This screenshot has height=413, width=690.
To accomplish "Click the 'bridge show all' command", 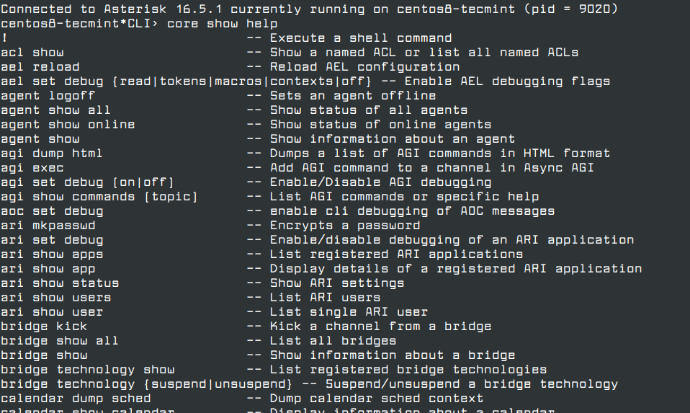I will tap(60, 340).
